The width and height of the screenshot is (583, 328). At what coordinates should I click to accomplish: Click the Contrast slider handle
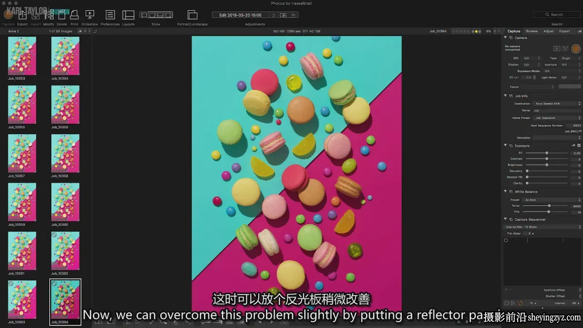[547, 159]
